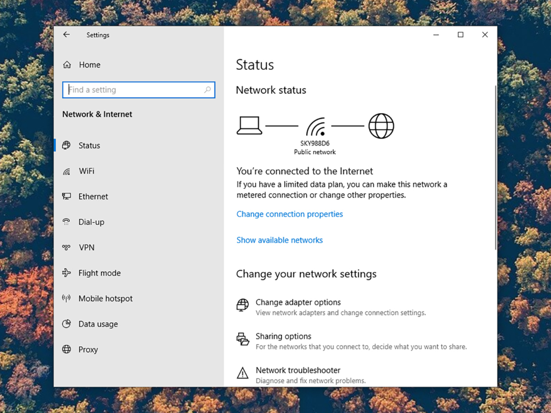Maximize the Settings window
The height and width of the screenshot is (413, 551).
coord(460,35)
